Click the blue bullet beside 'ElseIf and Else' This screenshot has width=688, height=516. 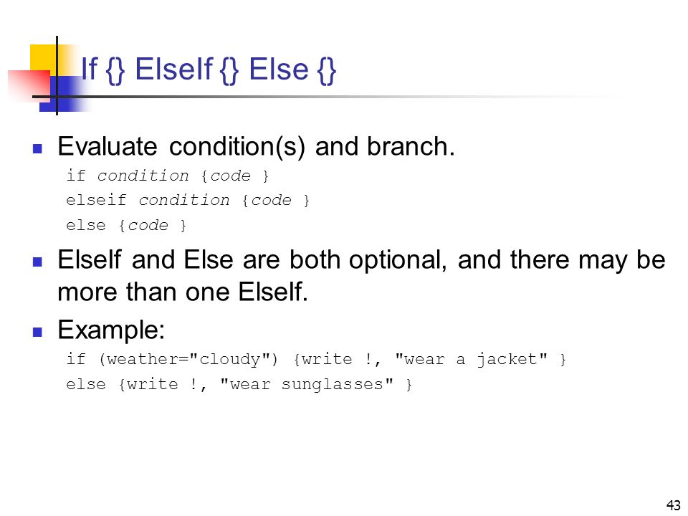(38, 262)
